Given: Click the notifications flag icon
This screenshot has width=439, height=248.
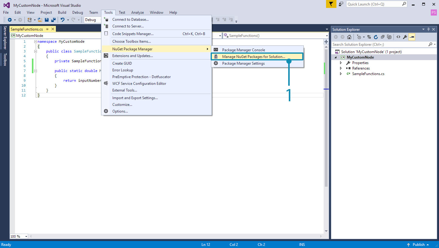Looking at the screenshot, I should click(x=331, y=4).
